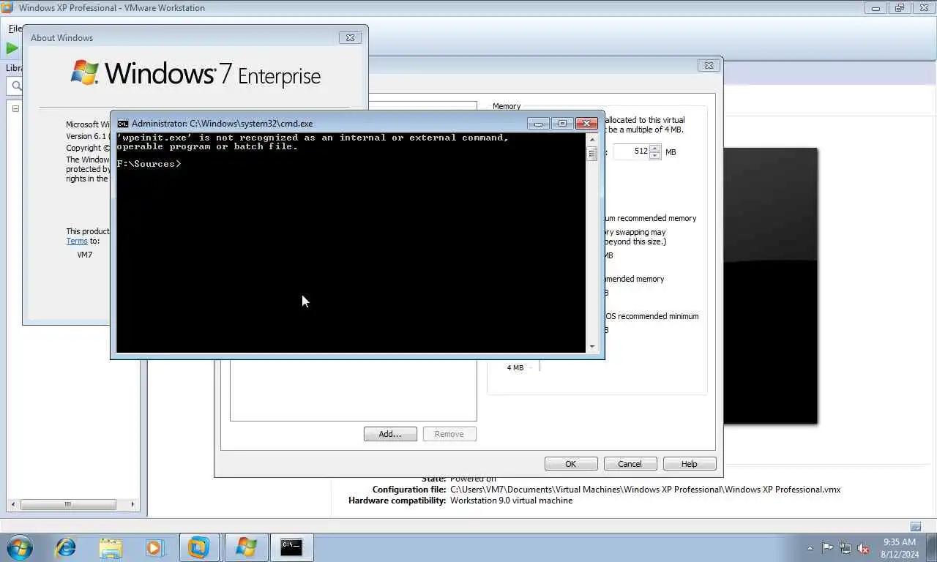Click the cmd.exe title bar system icon
The width and height of the screenshot is (937, 562).
coord(123,124)
